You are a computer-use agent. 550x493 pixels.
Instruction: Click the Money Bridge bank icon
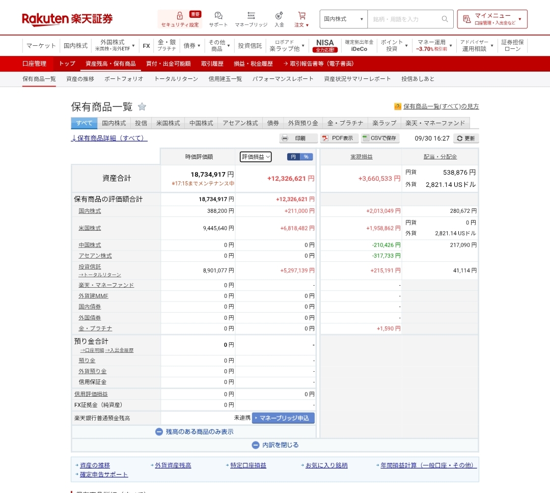coord(251,16)
